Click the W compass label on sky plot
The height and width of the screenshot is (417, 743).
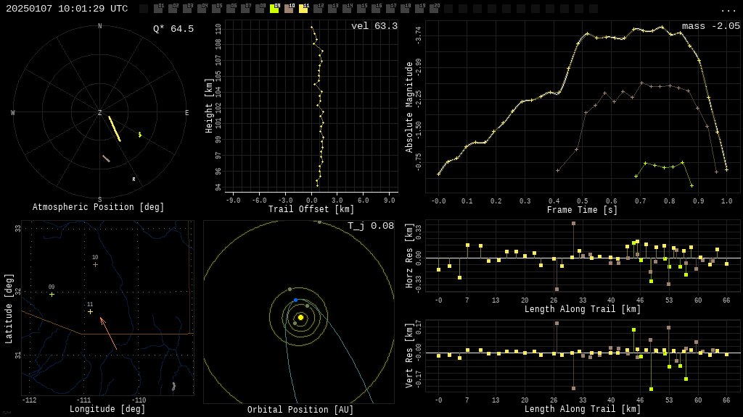coord(13,112)
